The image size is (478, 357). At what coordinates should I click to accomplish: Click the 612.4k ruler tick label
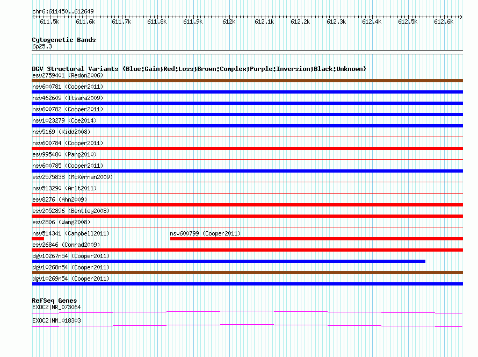tap(372, 22)
